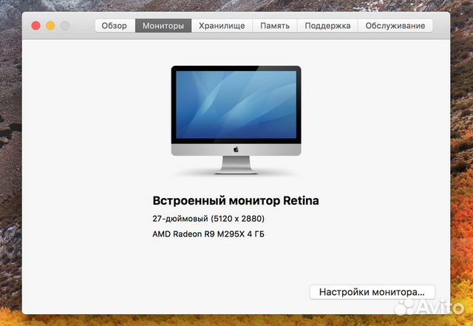The height and width of the screenshot is (326, 473).
Task: Select the Встроенный монитор Retina heading
Action: tap(236, 201)
